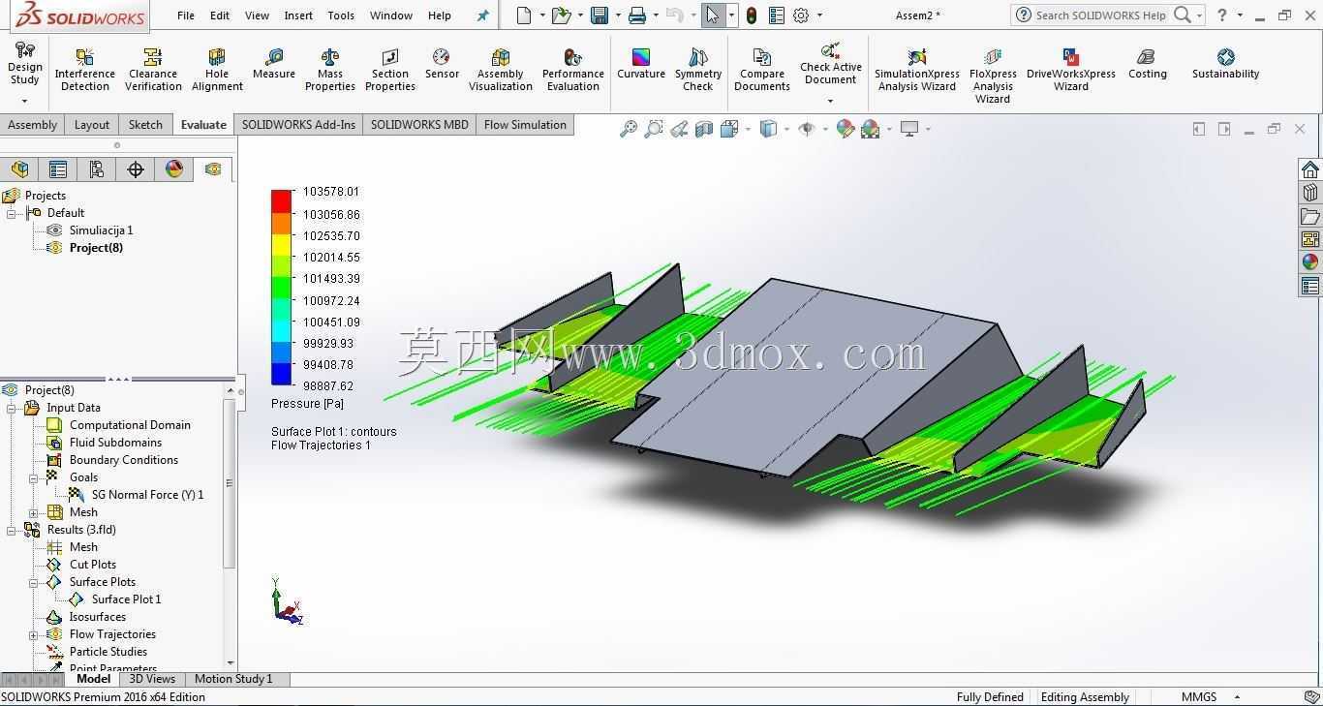Run Performance Evaluation

[573, 70]
